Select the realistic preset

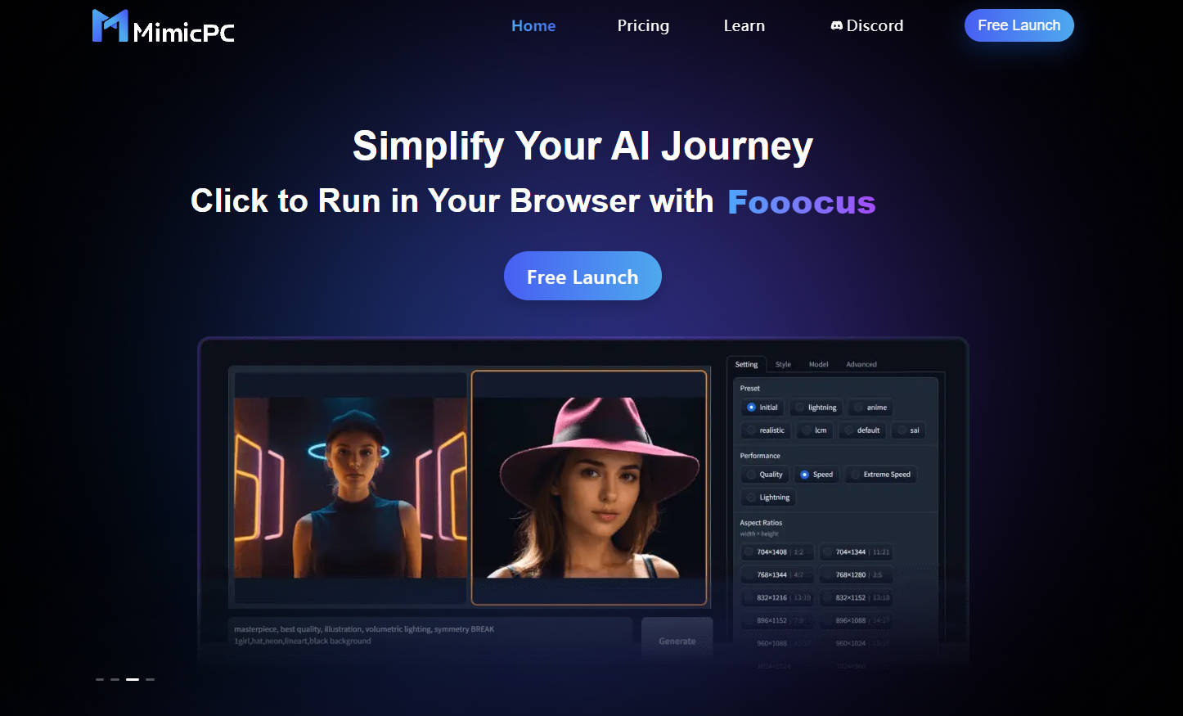pos(766,430)
